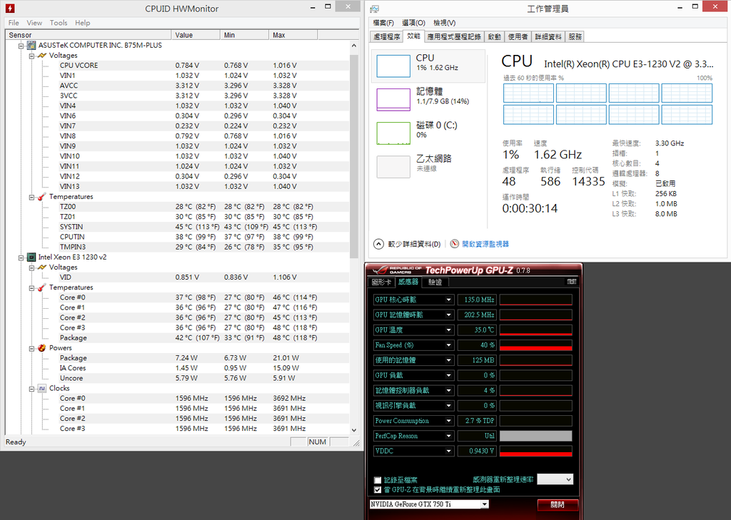Collapse the ASUSTeK COMPUTER INC. B75M-PLUS node

click(x=21, y=46)
